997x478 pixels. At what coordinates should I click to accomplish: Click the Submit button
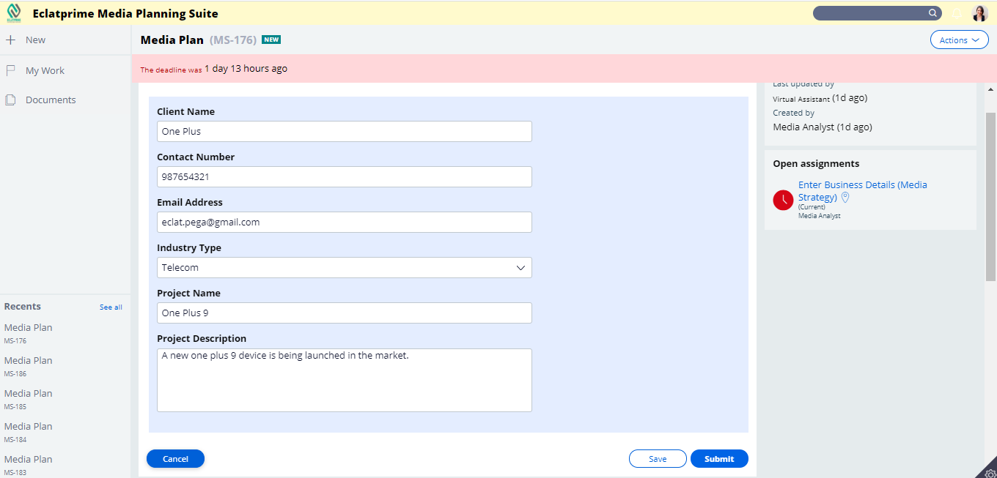coord(719,459)
